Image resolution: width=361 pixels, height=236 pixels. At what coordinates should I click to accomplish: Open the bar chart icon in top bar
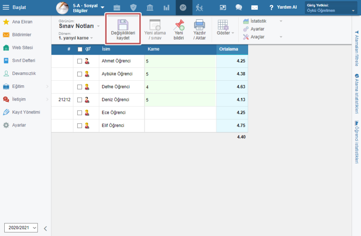[166, 8]
